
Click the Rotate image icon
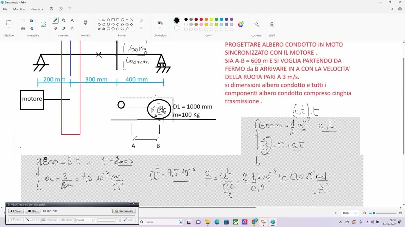[x=31, y=20]
